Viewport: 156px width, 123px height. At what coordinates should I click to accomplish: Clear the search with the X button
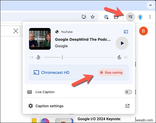point(16,31)
